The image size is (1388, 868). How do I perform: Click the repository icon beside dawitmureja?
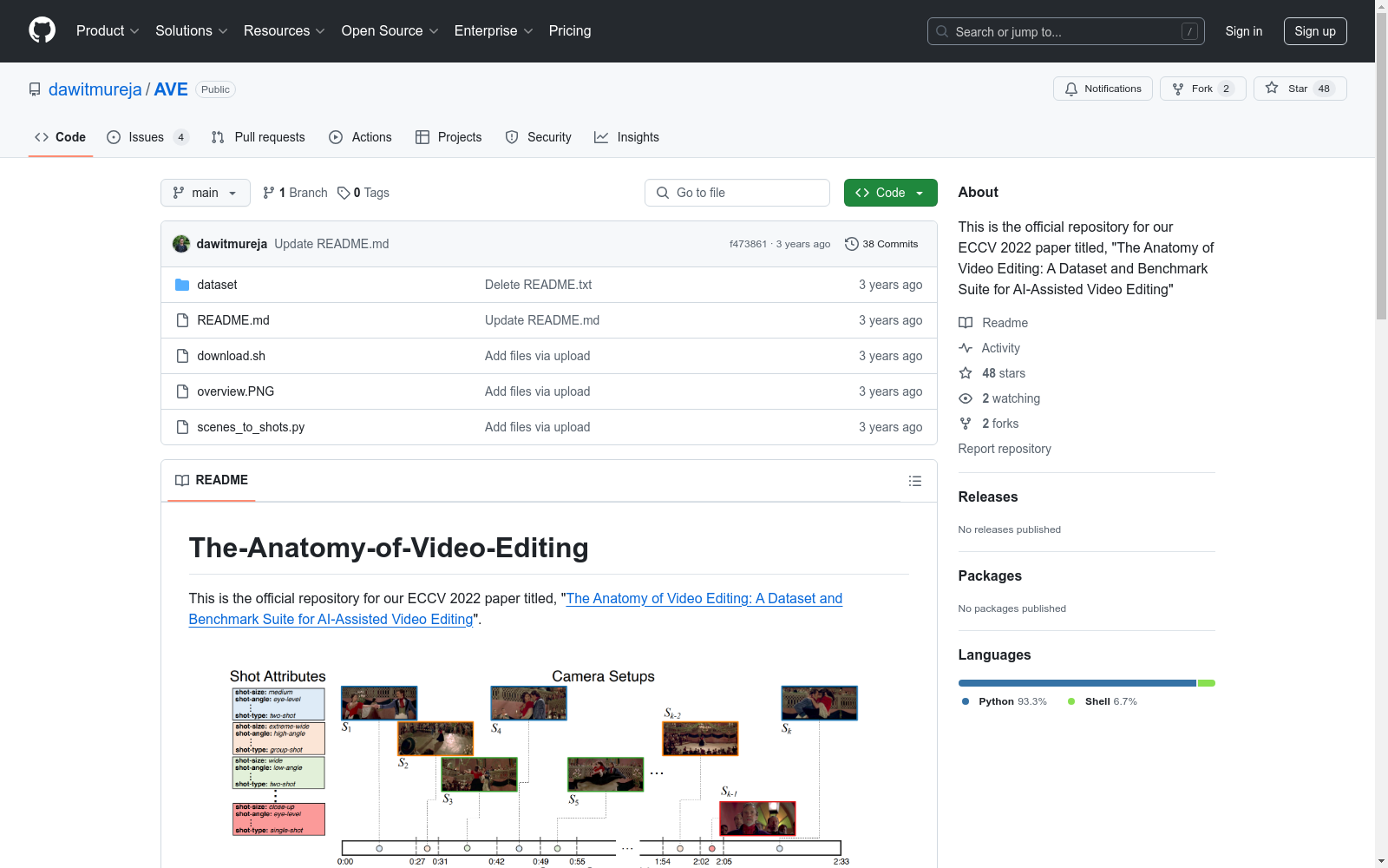click(35, 89)
